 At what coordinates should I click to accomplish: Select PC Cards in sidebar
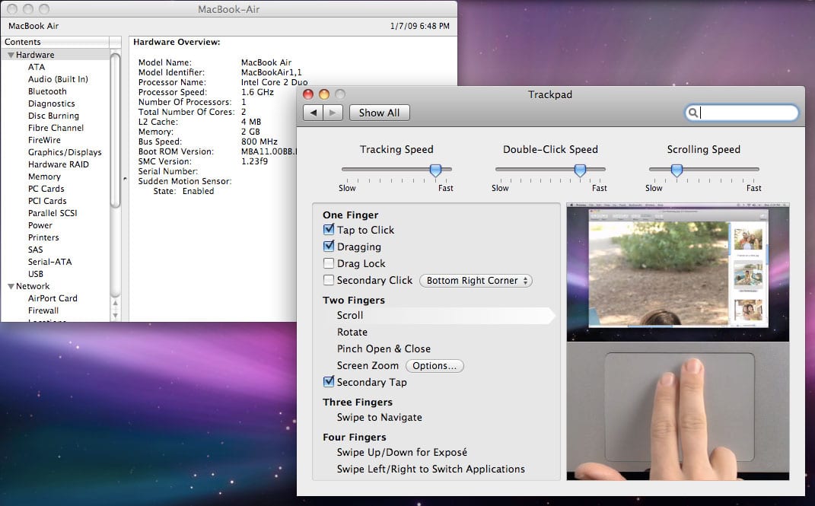click(x=46, y=189)
